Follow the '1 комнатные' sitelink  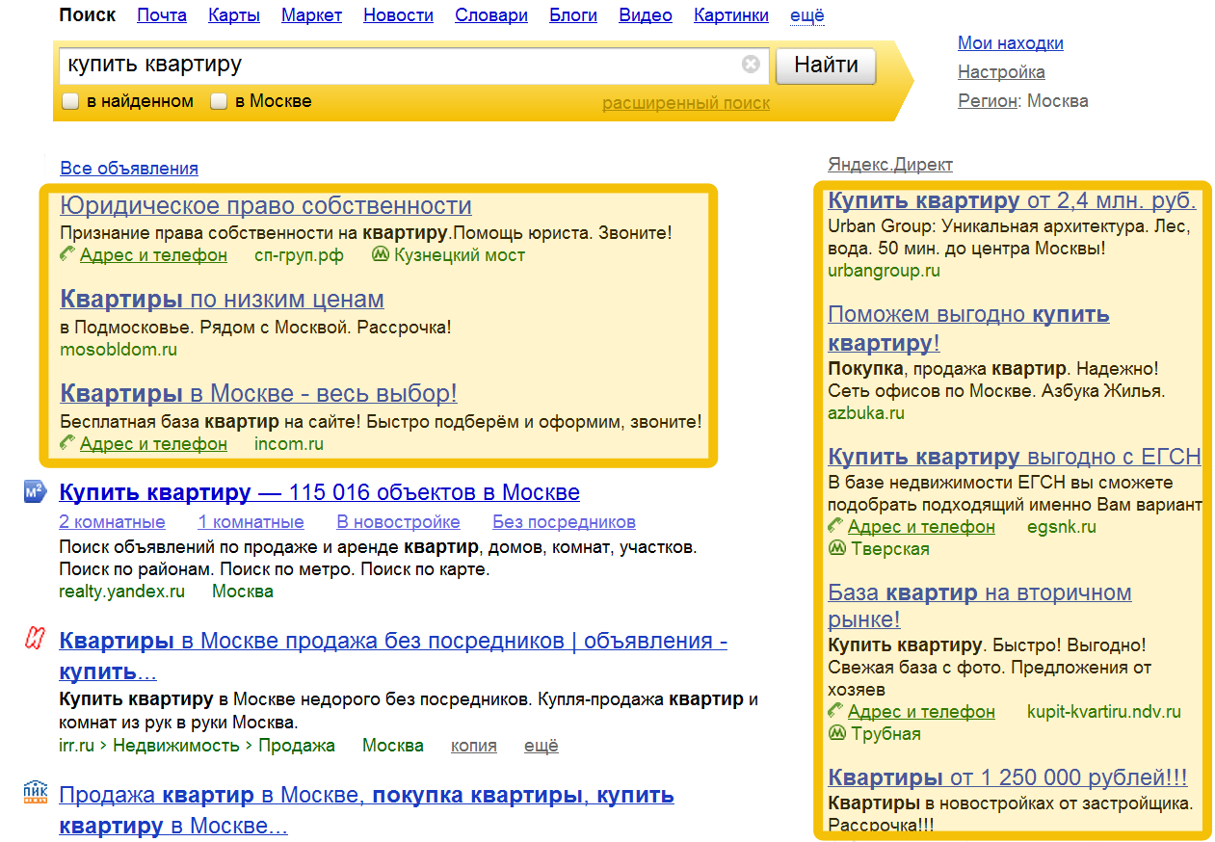[251, 522]
